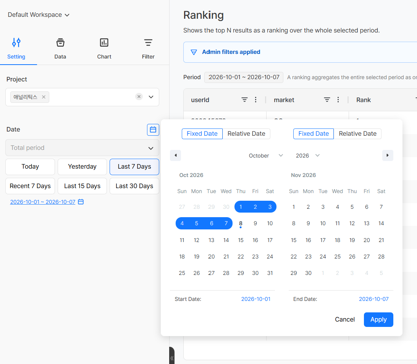Select the Last 15 Days preset
417x364 pixels.
click(x=82, y=186)
